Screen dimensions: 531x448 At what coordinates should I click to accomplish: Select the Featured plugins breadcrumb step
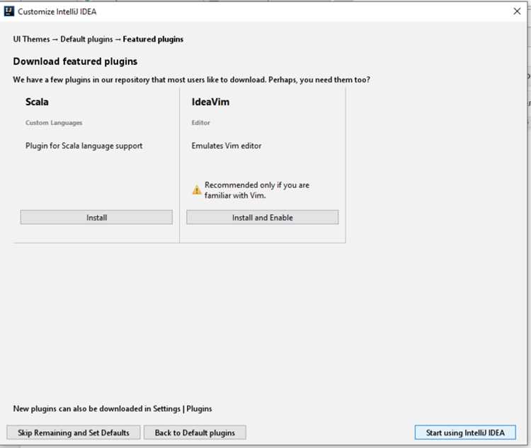[153, 40]
